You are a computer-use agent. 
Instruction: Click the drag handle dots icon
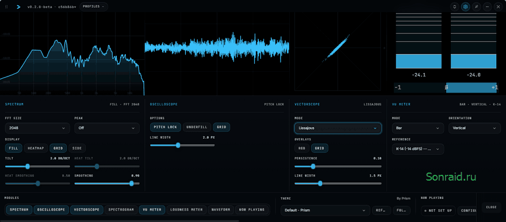coord(6,7)
